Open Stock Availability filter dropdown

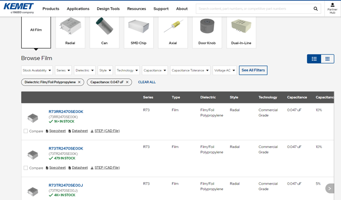click(x=37, y=70)
